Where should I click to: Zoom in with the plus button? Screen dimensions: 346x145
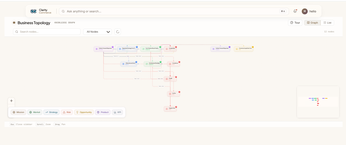coord(11,101)
